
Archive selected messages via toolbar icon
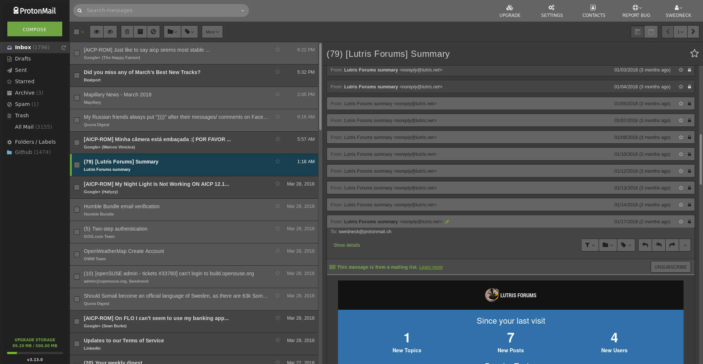coord(140,32)
